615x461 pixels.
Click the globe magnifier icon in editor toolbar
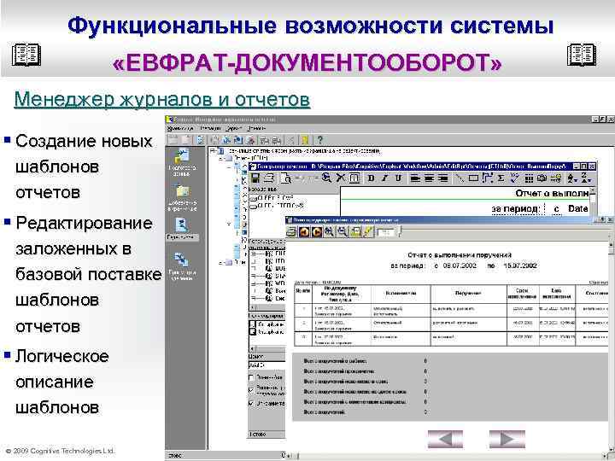[326, 178]
